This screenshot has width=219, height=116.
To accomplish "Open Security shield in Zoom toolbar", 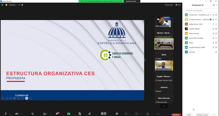I will tap(33, 114).
